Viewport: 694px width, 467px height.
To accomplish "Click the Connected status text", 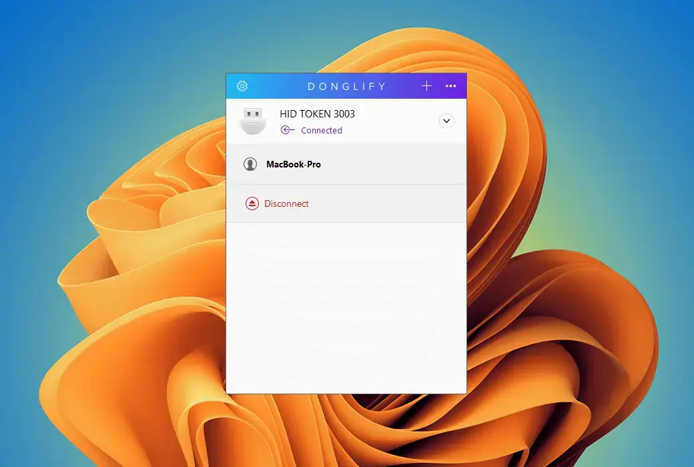I will (322, 130).
